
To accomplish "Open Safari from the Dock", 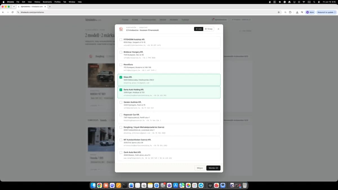I will 157,185.
